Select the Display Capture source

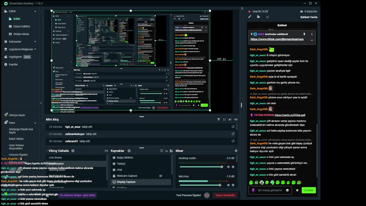pyautogui.click(x=141, y=182)
